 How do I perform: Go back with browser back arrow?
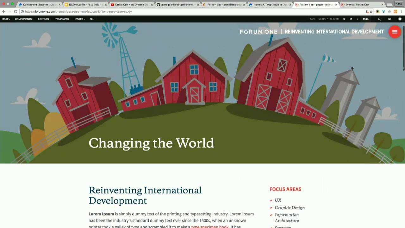coord(4,11)
